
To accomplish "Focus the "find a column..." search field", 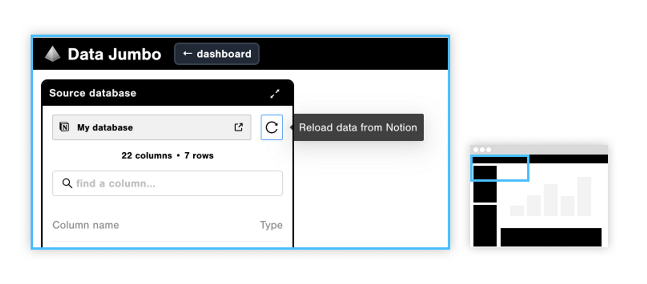I will pos(174,183).
